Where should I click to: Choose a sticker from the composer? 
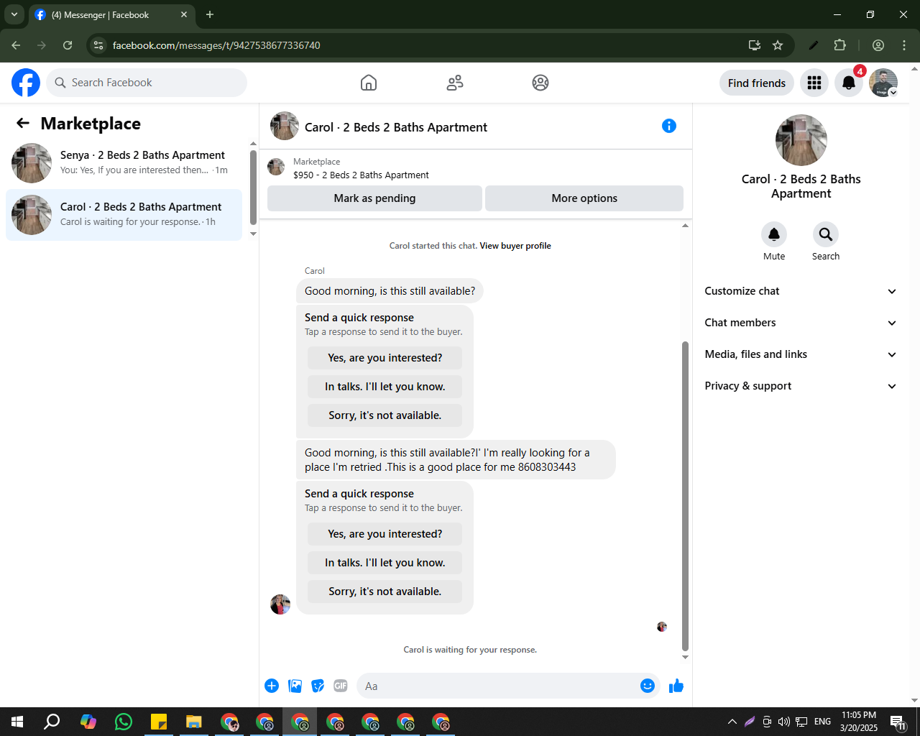pos(318,686)
